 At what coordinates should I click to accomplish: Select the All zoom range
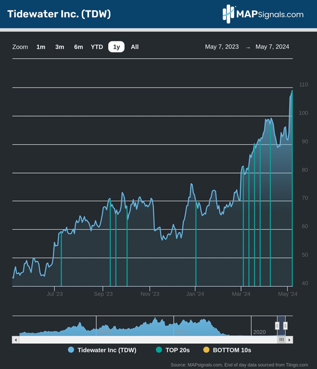click(135, 47)
